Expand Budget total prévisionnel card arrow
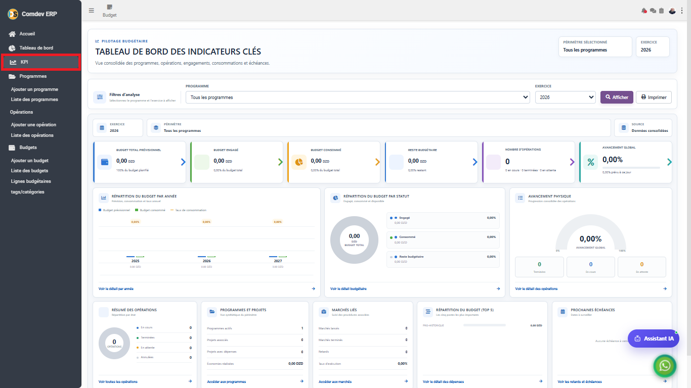 (183, 162)
